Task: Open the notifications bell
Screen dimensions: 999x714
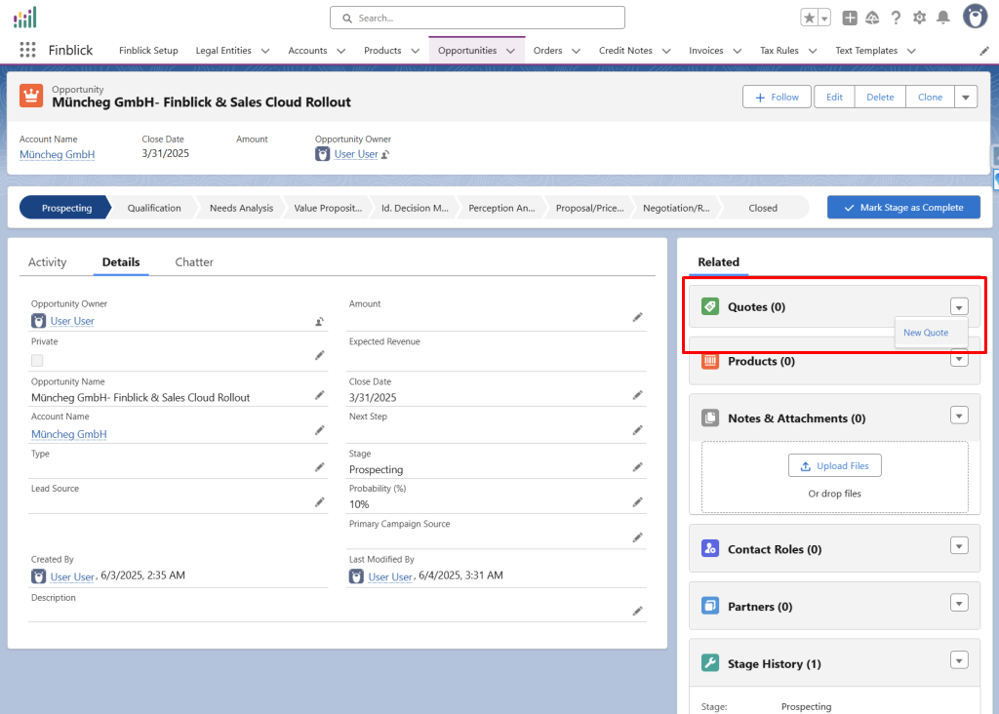Action: (x=942, y=18)
